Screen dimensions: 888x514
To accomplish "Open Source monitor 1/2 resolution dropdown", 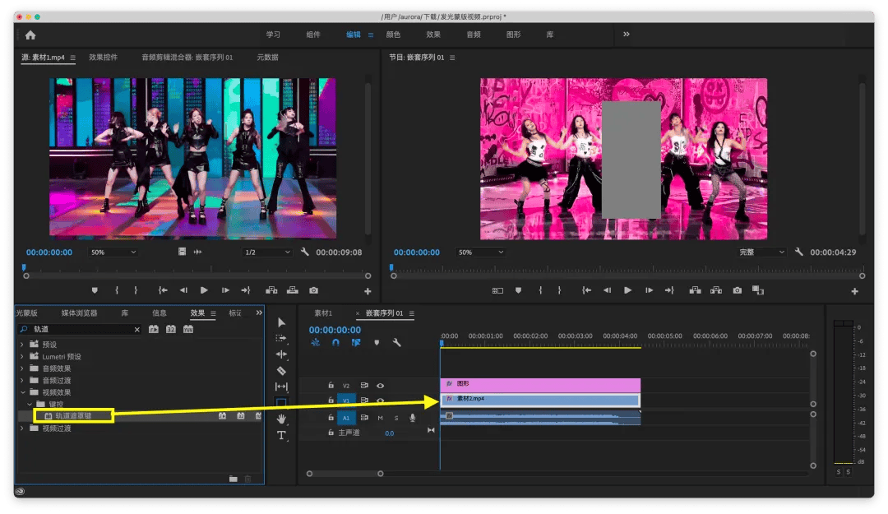I will [267, 252].
